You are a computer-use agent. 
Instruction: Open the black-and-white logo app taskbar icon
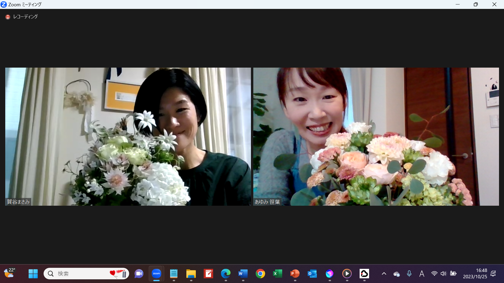click(x=364, y=274)
